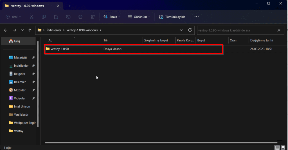
Task: Click Tümünü ayıkla extract all button
Action: (x=172, y=17)
